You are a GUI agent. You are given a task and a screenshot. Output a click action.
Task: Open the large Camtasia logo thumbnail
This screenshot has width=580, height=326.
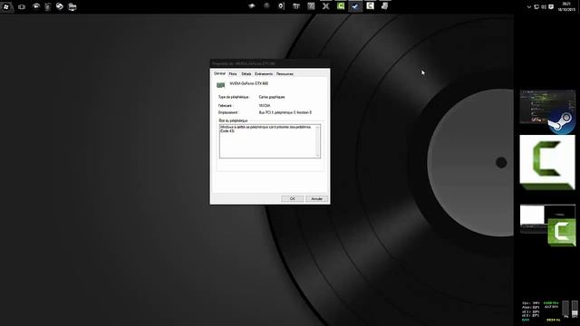tap(547, 162)
